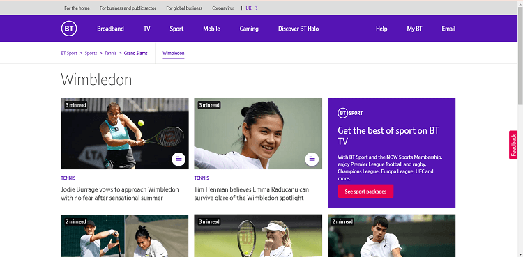Click Grand Slams breadcrumb
The image size is (523, 257).
(136, 53)
